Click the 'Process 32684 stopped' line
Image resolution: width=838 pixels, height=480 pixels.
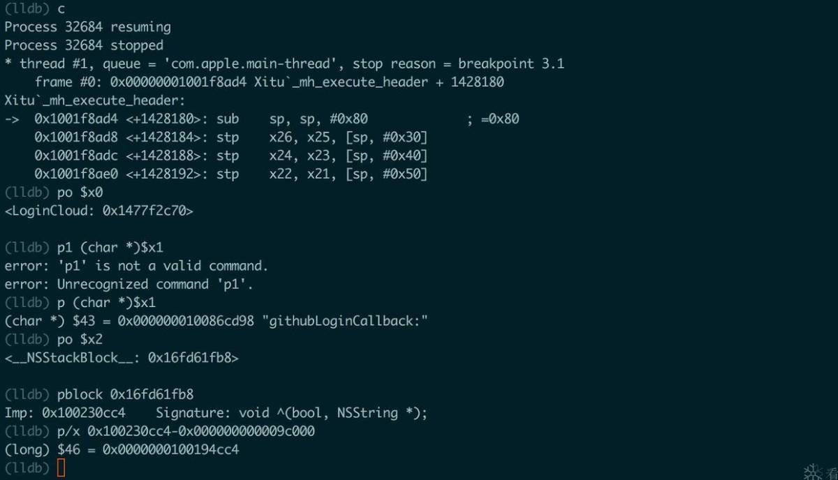[x=84, y=45]
